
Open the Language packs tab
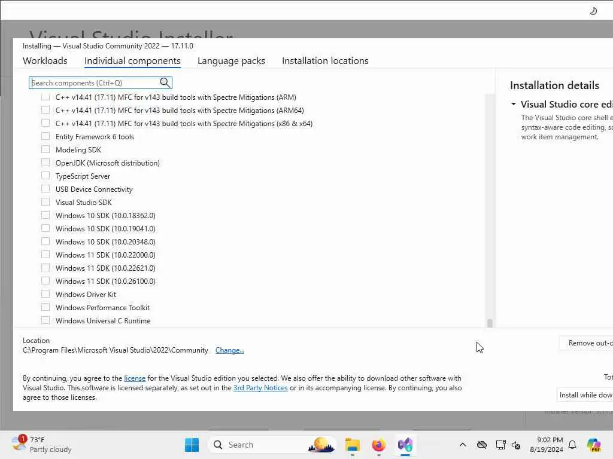pyautogui.click(x=231, y=60)
